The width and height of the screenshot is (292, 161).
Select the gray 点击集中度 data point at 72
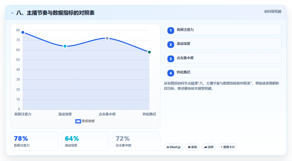107,38
